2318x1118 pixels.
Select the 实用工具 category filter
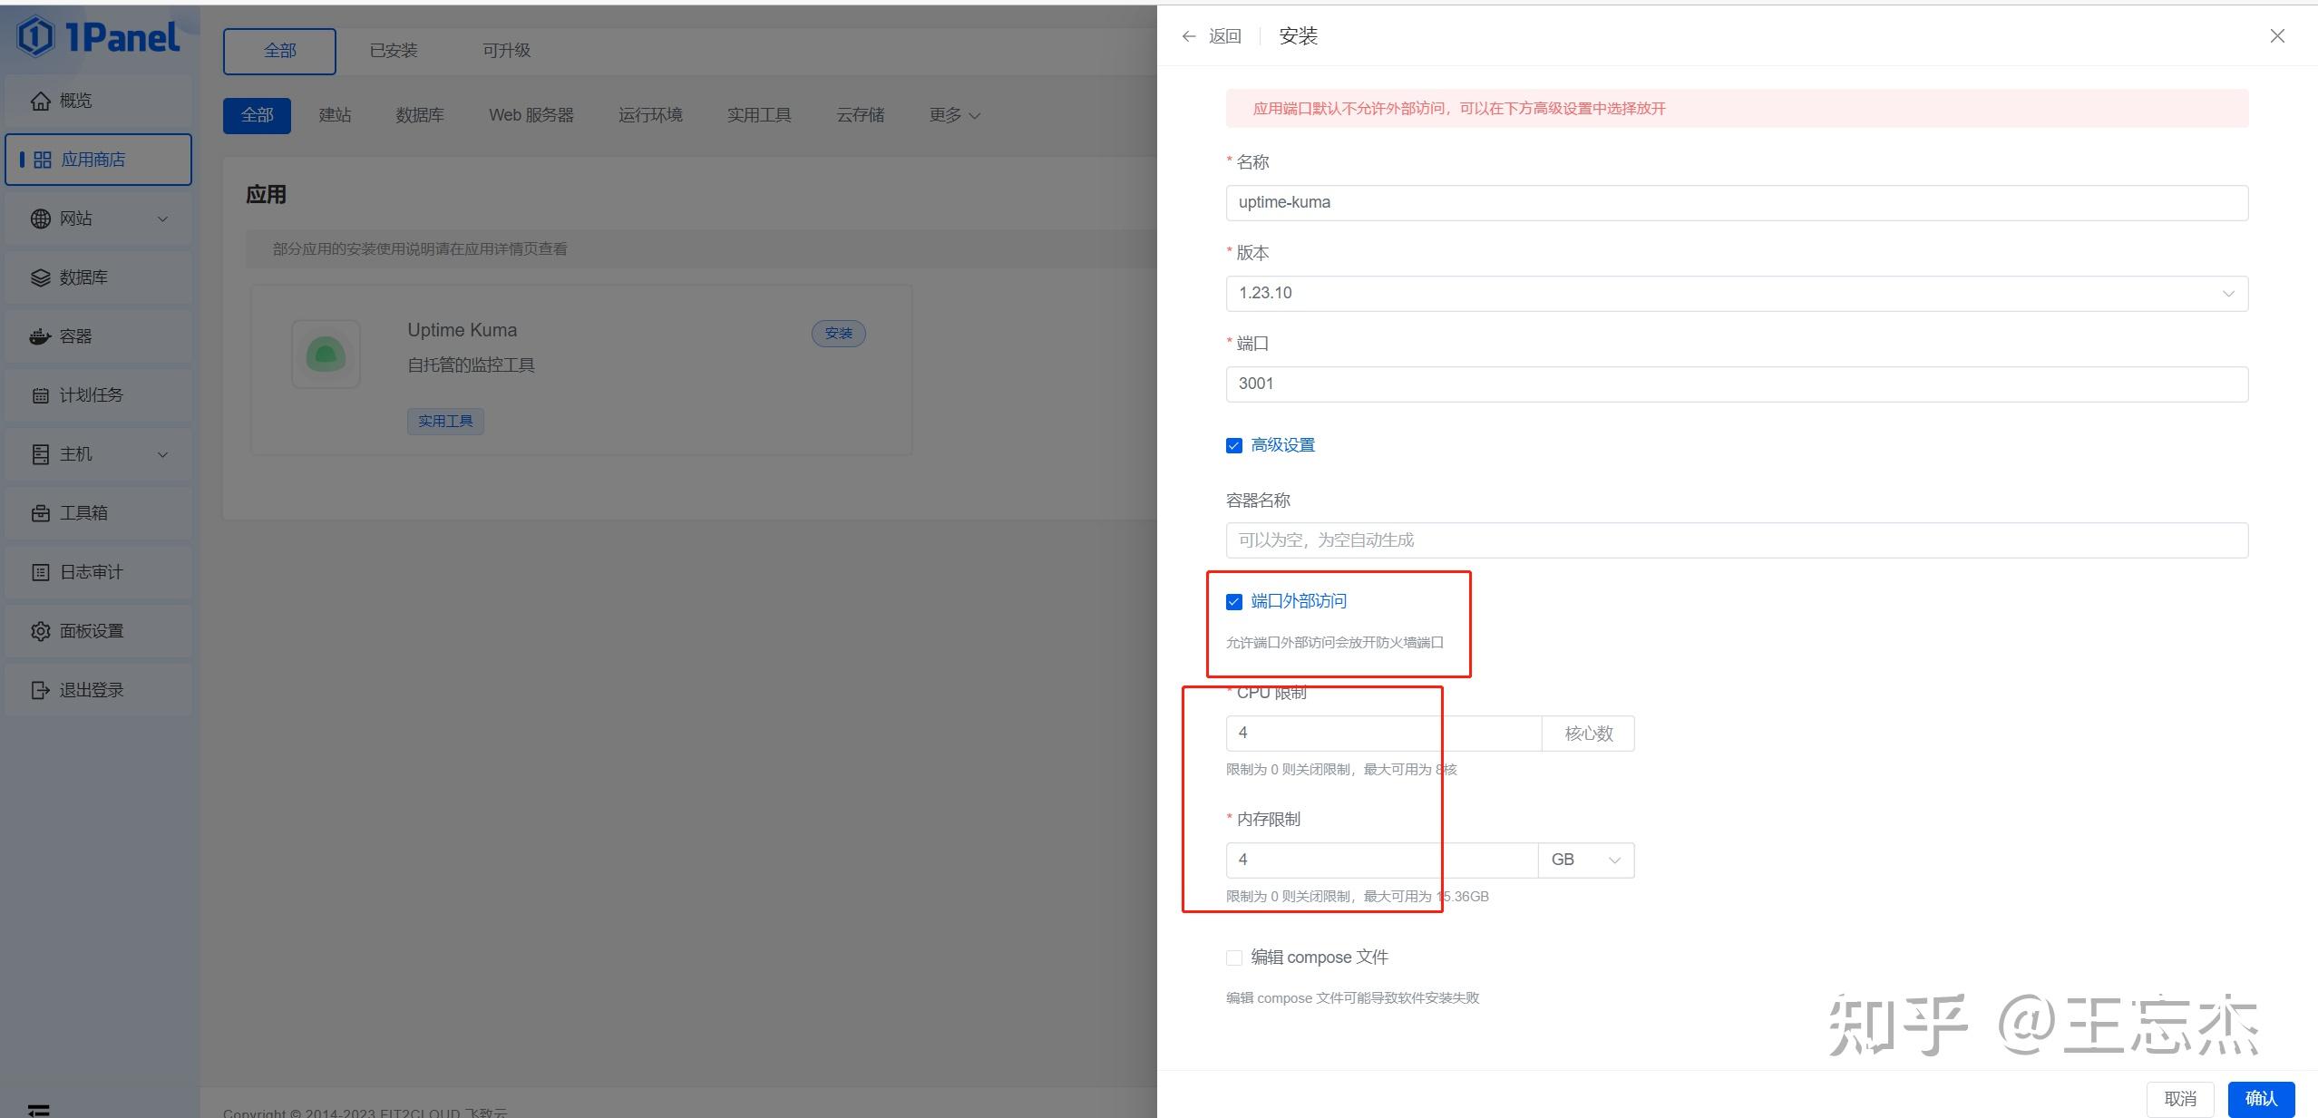759,114
